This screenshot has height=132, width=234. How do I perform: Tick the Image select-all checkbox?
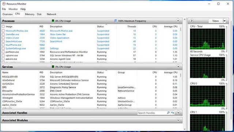(3, 27)
